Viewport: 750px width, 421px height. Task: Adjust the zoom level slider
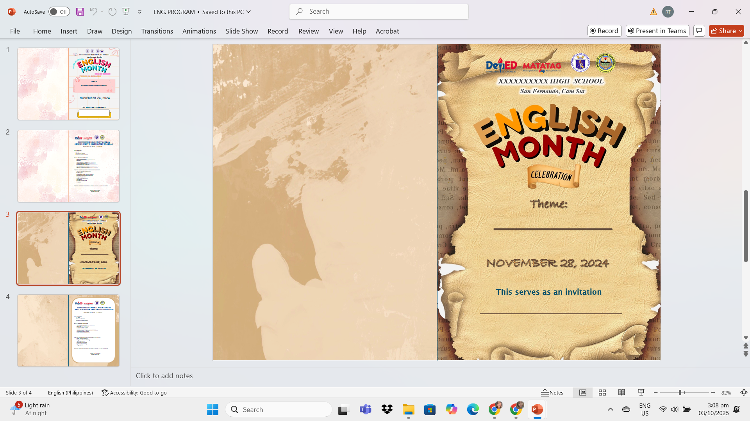point(680,393)
